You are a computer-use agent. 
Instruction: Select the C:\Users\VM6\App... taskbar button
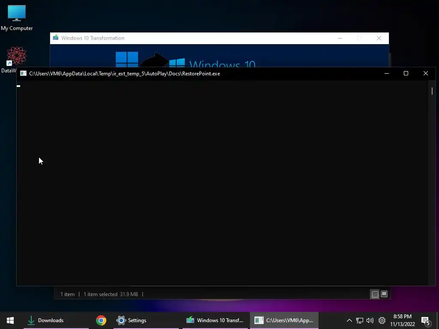coord(284,320)
